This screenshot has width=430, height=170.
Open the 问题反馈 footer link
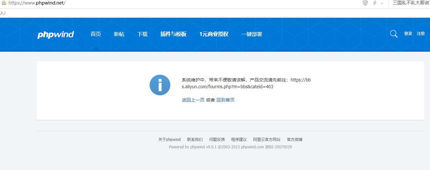(x=217, y=140)
